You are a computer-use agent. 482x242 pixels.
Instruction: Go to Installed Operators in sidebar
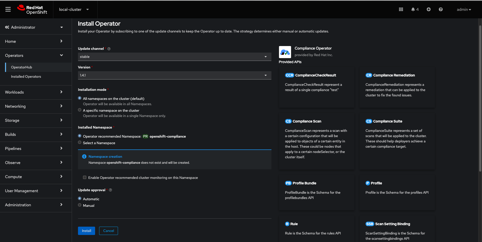coord(38,76)
